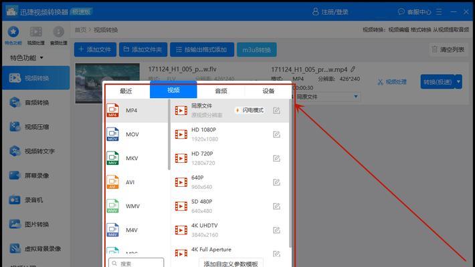Choose HD 1080P resolution preset
The width and height of the screenshot is (475, 267).
pos(229,134)
